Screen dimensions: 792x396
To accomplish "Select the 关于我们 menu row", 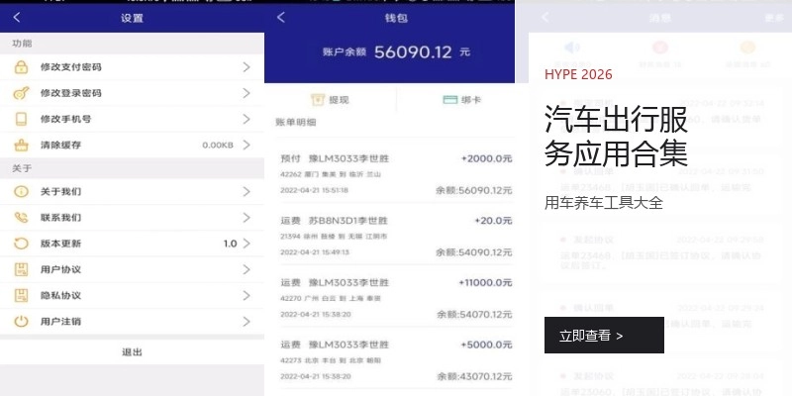I will tap(132, 192).
